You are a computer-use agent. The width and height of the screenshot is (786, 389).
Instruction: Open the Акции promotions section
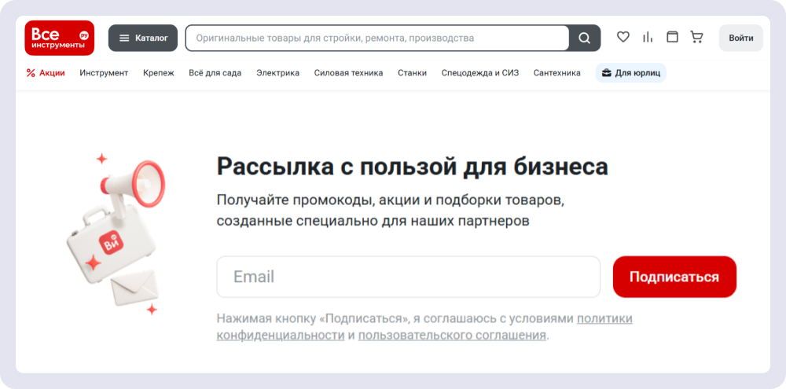pos(46,73)
